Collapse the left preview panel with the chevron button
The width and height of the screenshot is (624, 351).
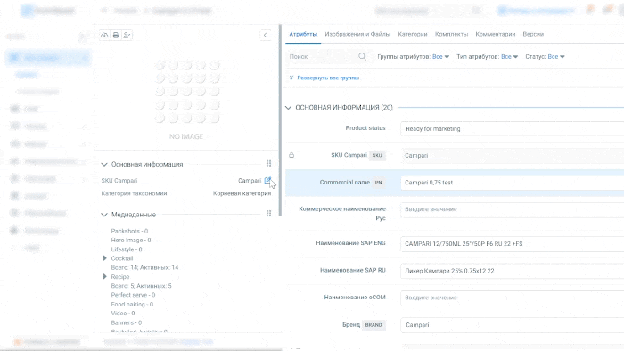tap(266, 35)
